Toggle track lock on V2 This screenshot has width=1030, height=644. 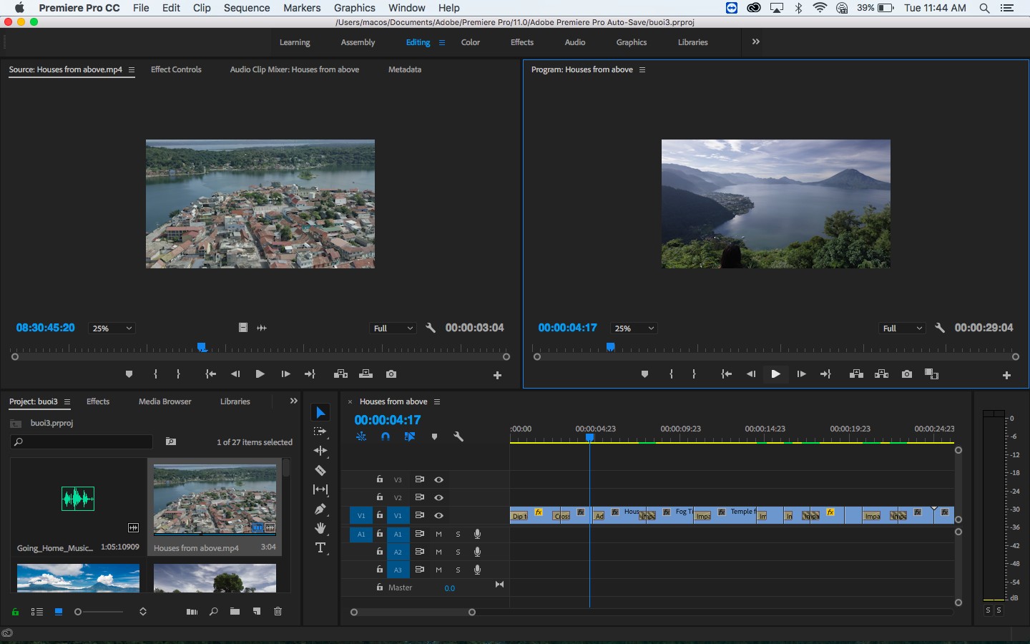coord(380,497)
